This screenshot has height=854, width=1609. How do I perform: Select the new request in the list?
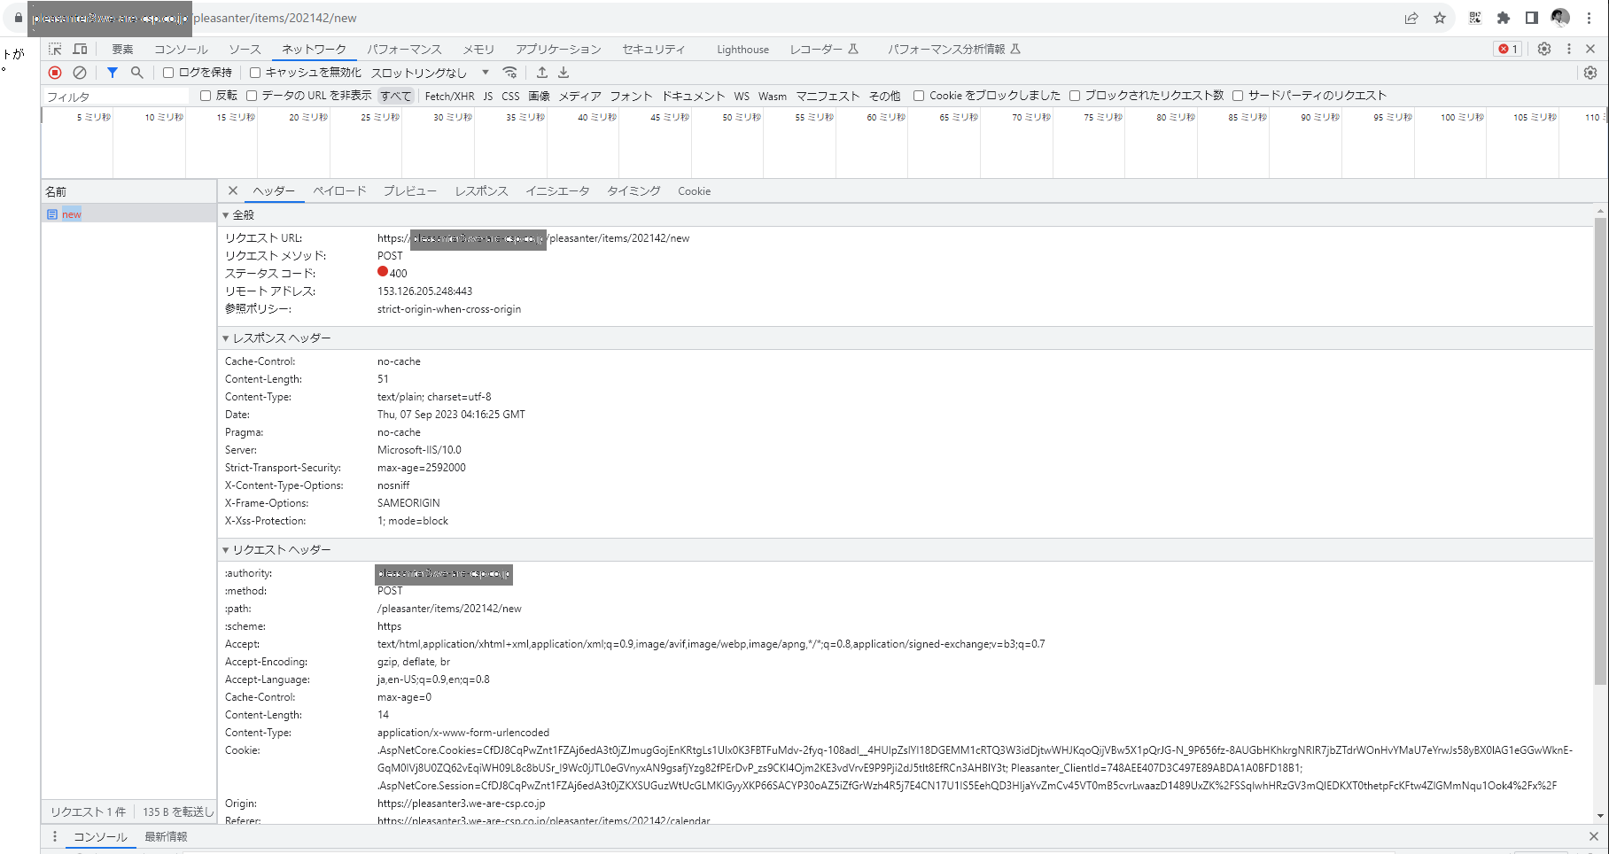click(70, 213)
